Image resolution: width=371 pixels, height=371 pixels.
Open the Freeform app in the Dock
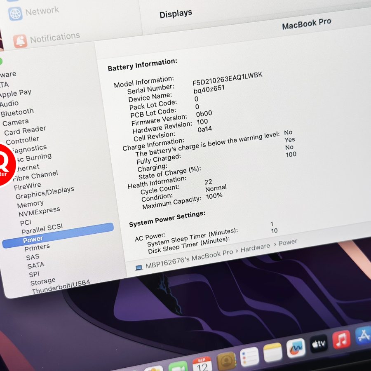click(296, 348)
